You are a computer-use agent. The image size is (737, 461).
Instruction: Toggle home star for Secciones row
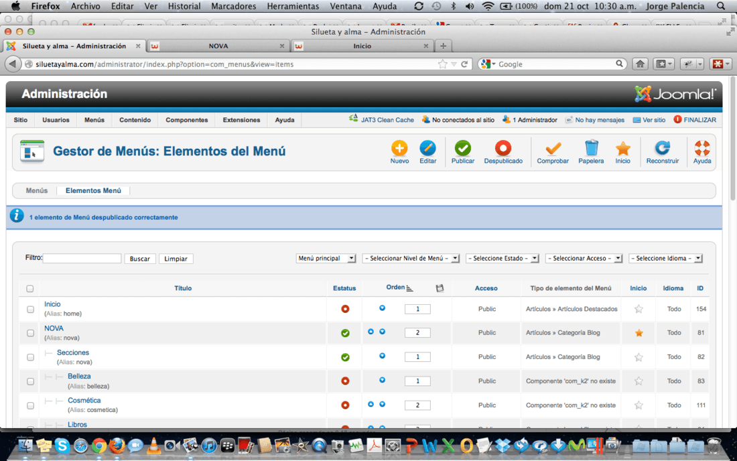coord(639,357)
